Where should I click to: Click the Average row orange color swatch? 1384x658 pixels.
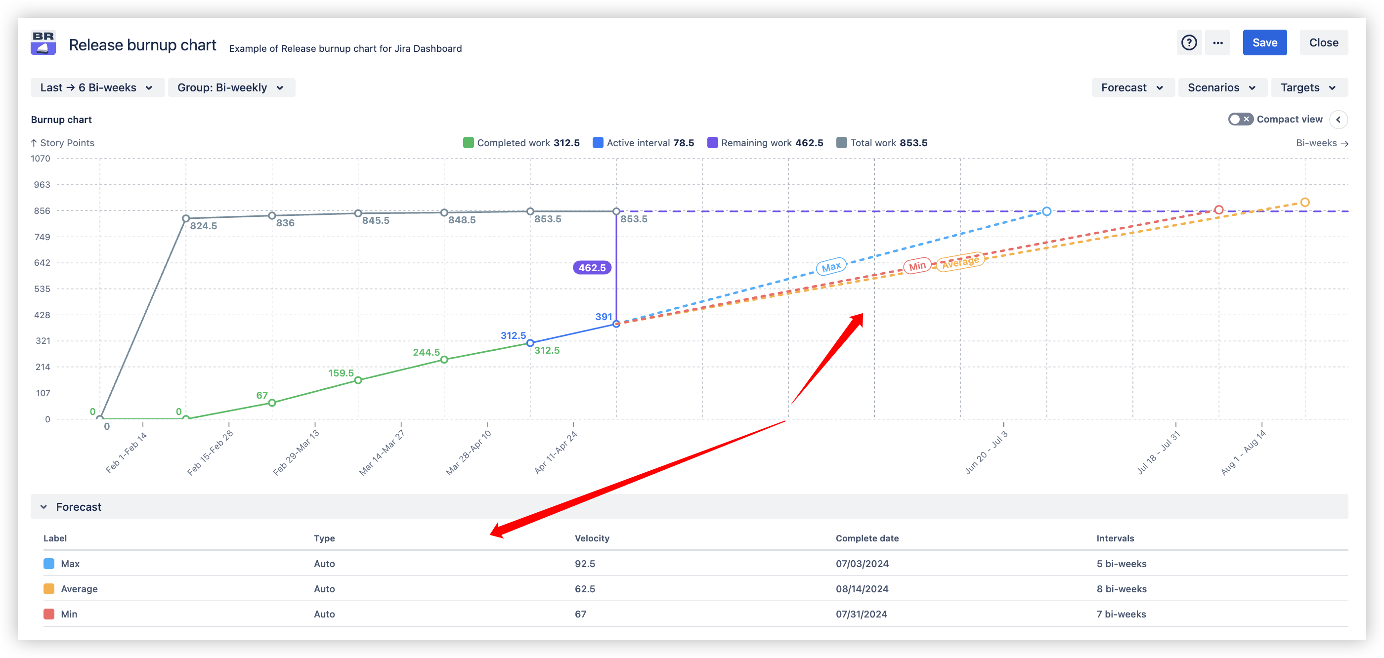click(x=49, y=589)
